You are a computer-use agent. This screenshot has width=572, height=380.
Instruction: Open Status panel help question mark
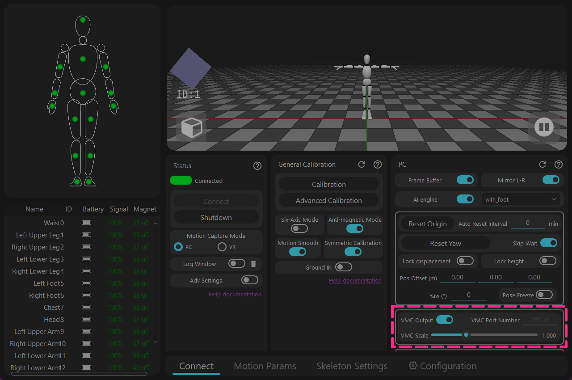(x=257, y=166)
